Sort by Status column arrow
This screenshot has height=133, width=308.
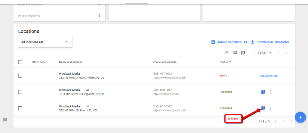230,62
